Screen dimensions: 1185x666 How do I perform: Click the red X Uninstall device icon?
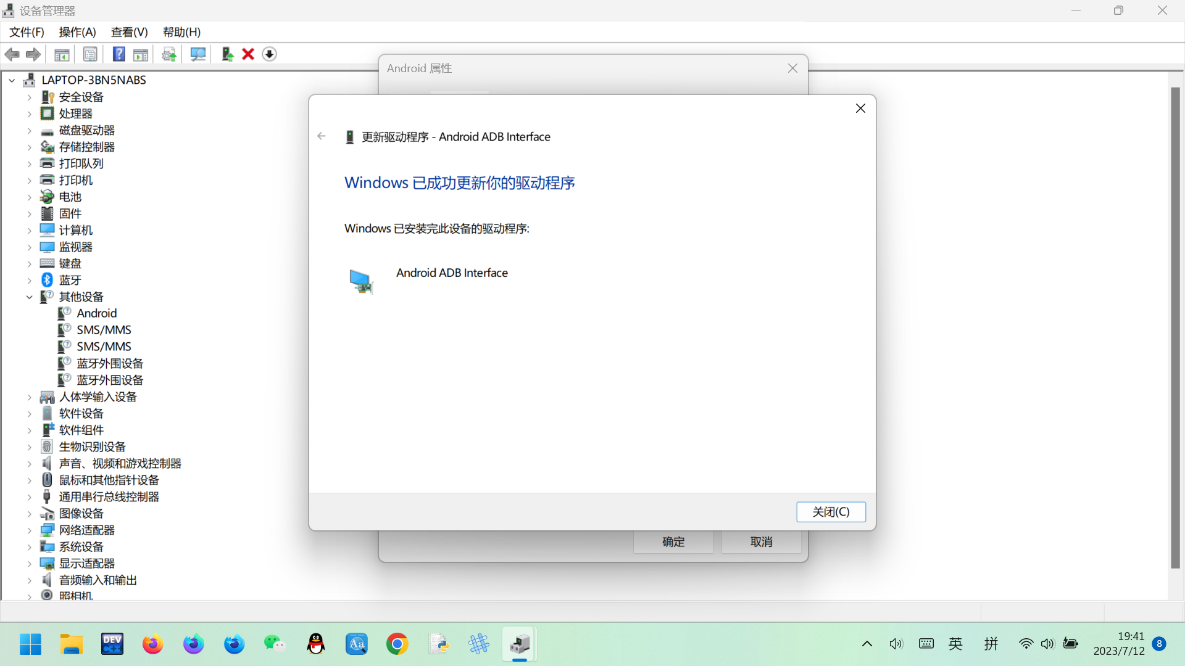coord(248,54)
